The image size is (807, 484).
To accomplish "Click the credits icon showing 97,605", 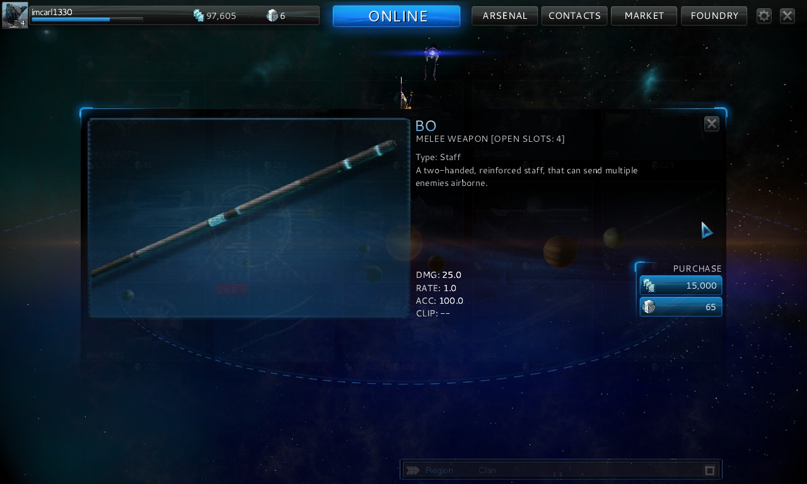I will coord(199,16).
